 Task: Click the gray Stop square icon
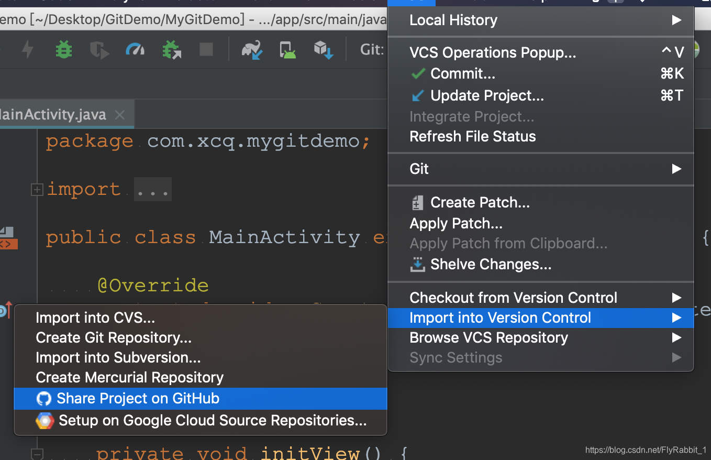coord(206,50)
